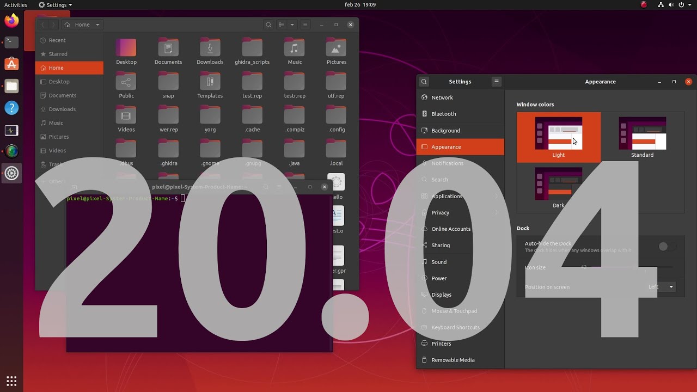Open Home path dropdown in Files
The image size is (697, 392).
point(82,24)
